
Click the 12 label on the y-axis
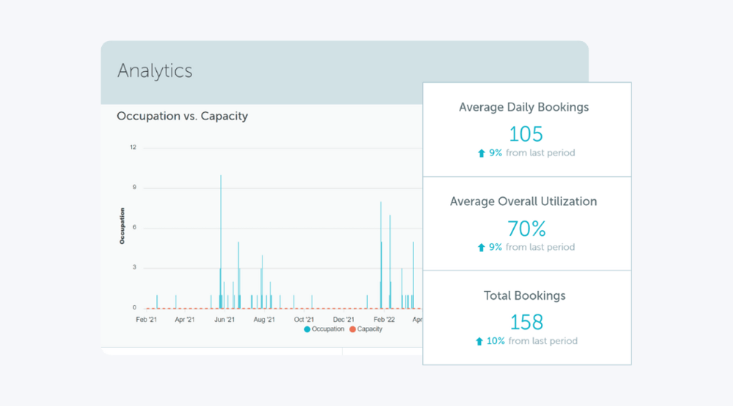pos(133,147)
